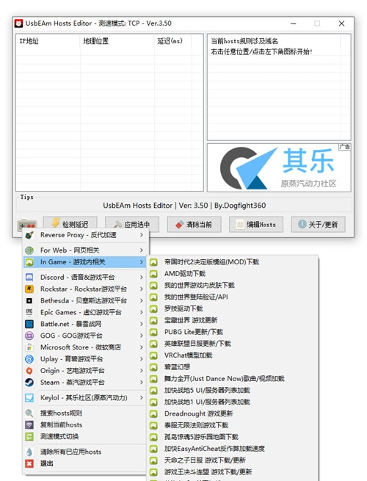Viewport: 367px width, 481px height.
Task: Click the Uplay logo icon
Action: (x=29, y=359)
